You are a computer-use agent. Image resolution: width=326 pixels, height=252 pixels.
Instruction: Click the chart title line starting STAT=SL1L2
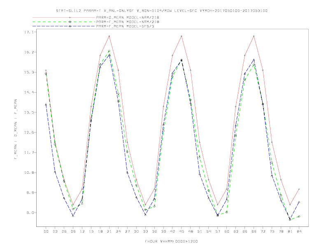[x=161, y=11]
